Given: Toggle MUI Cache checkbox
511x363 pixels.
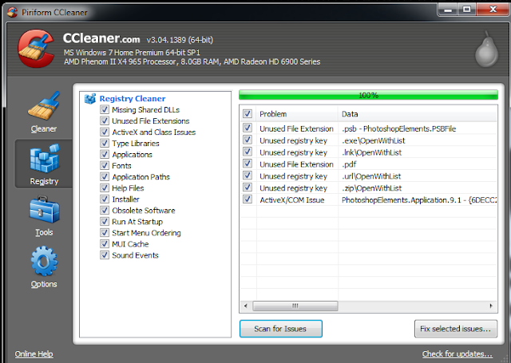Looking at the screenshot, I should coord(105,244).
